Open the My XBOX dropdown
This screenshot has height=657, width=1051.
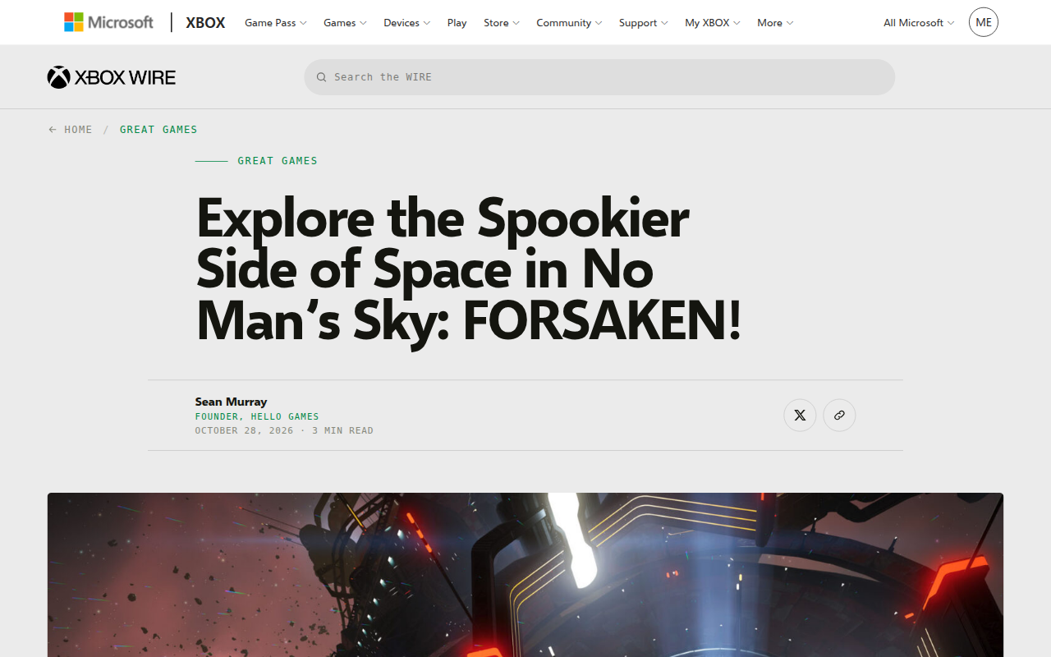713,23
